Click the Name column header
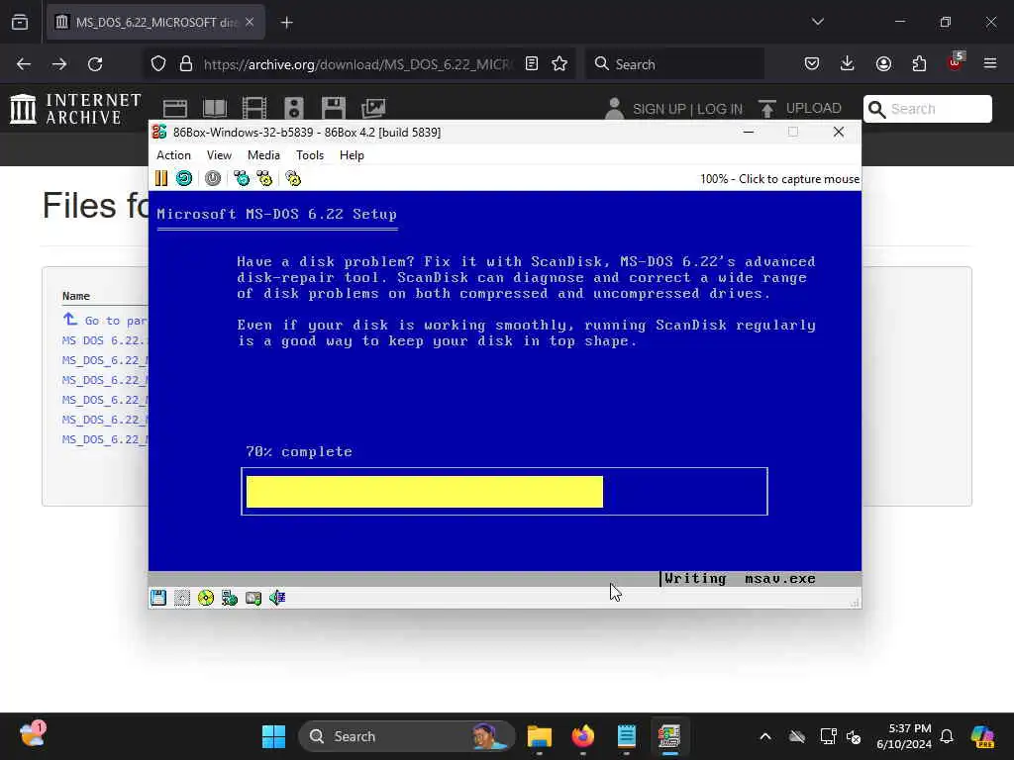The width and height of the screenshot is (1014, 760). point(75,296)
